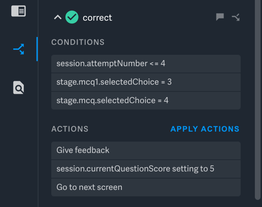Click the vertical scrollbar on the right
The height and width of the screenshot is (207, 262).
(x=258, y=100)
